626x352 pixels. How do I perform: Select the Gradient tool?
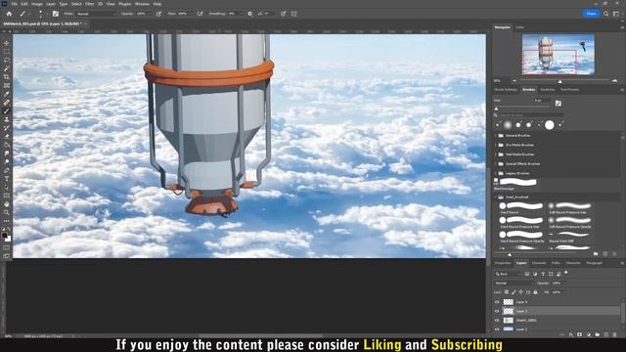[7, 145]
